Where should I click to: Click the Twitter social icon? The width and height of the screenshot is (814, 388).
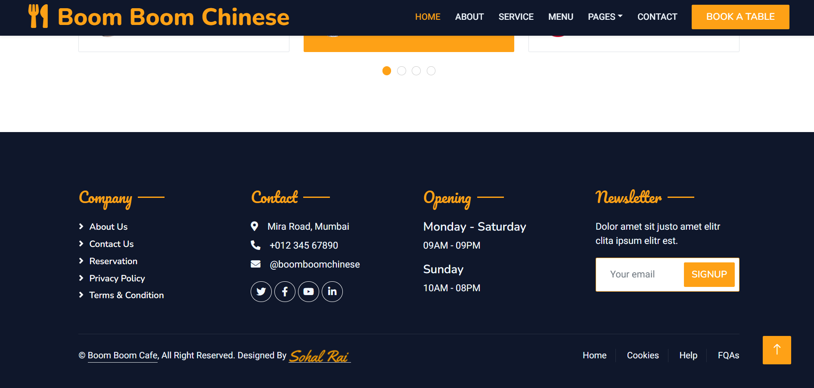tap(261, 292)
